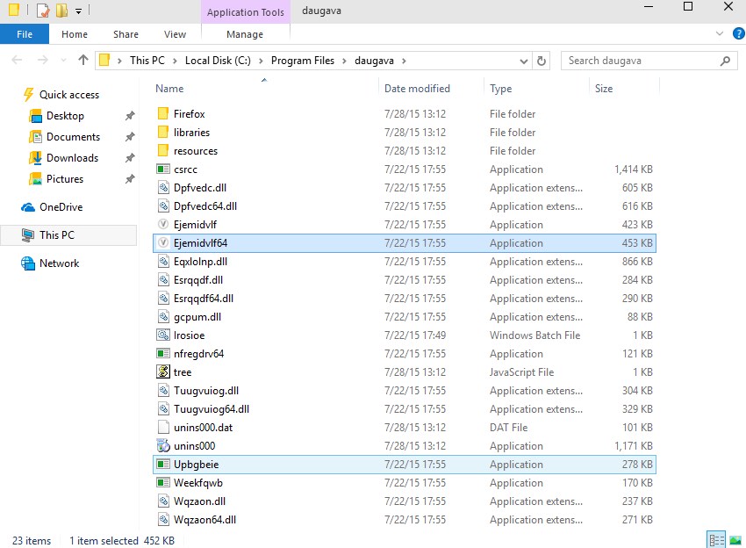Screen dimensions: 746x548
Task: Switch to details view in status bar
Action: [x=715, y=540]
